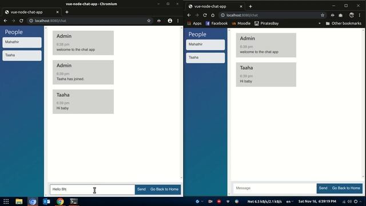Open Apps bookmark shortcut
Viewport: 366px width, 206px height.
pos(194,23)
